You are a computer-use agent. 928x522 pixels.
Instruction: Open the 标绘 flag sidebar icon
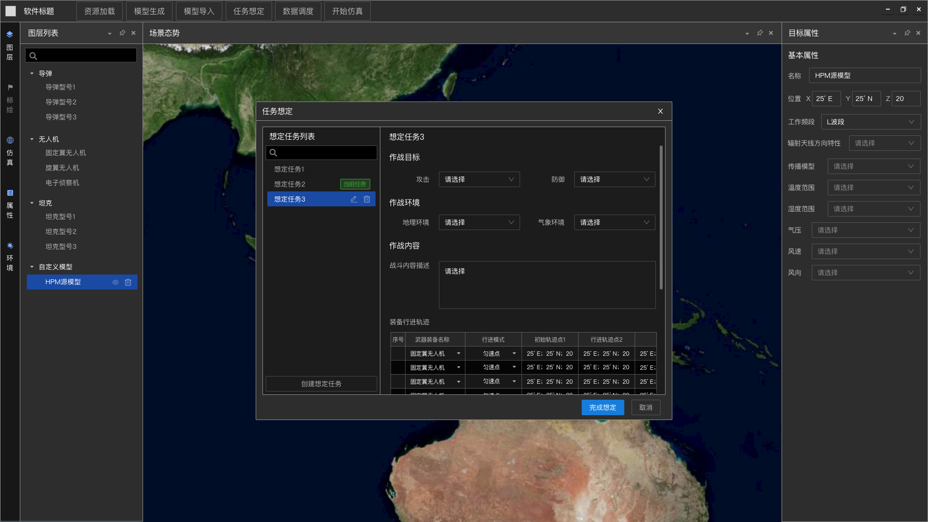[10, 87]
